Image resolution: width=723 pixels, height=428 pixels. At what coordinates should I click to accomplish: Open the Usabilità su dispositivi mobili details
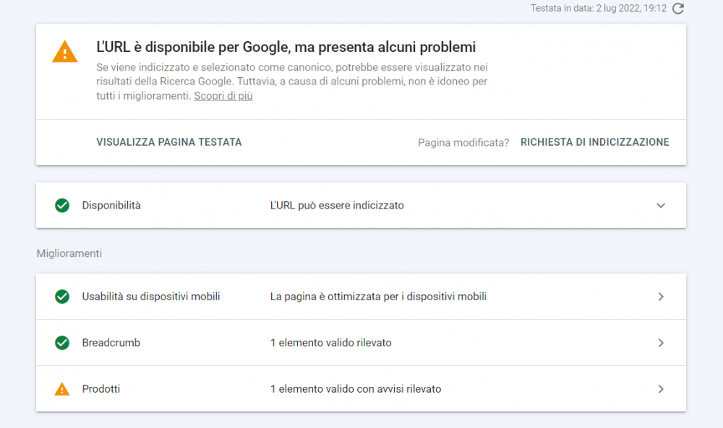click(660, 296)
